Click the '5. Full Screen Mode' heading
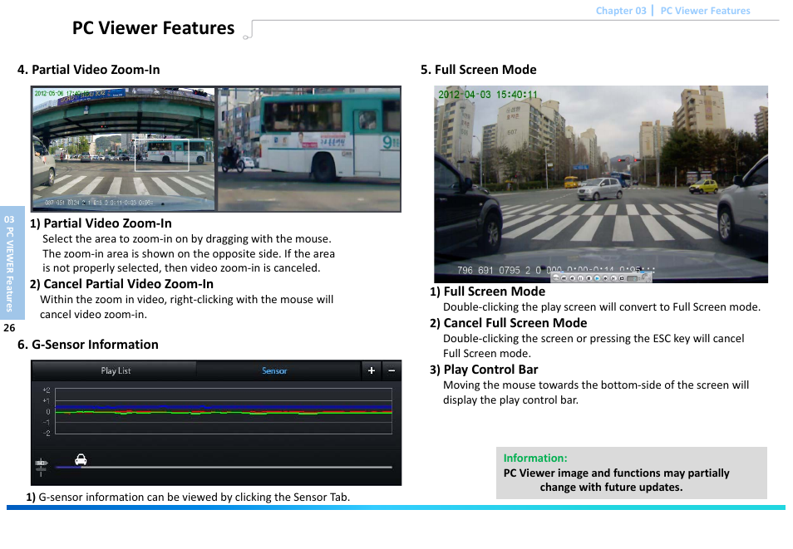 (x=479, y=69)
